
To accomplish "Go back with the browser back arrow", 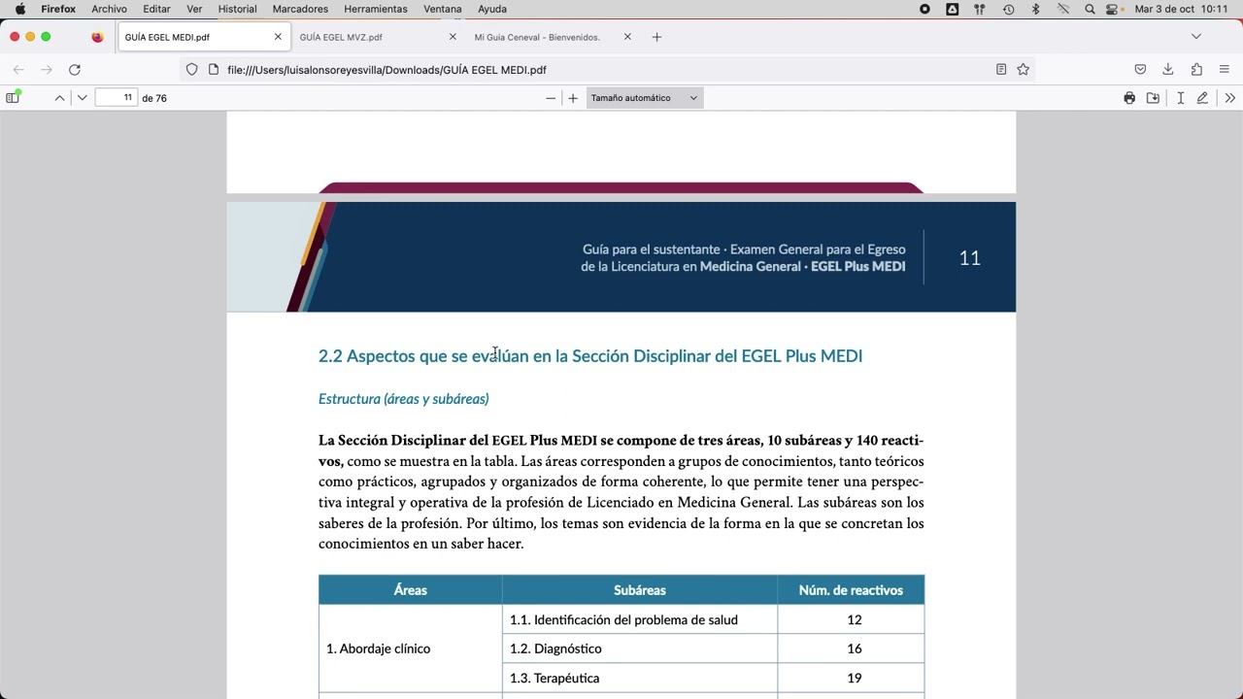I will tap(18, 70).
